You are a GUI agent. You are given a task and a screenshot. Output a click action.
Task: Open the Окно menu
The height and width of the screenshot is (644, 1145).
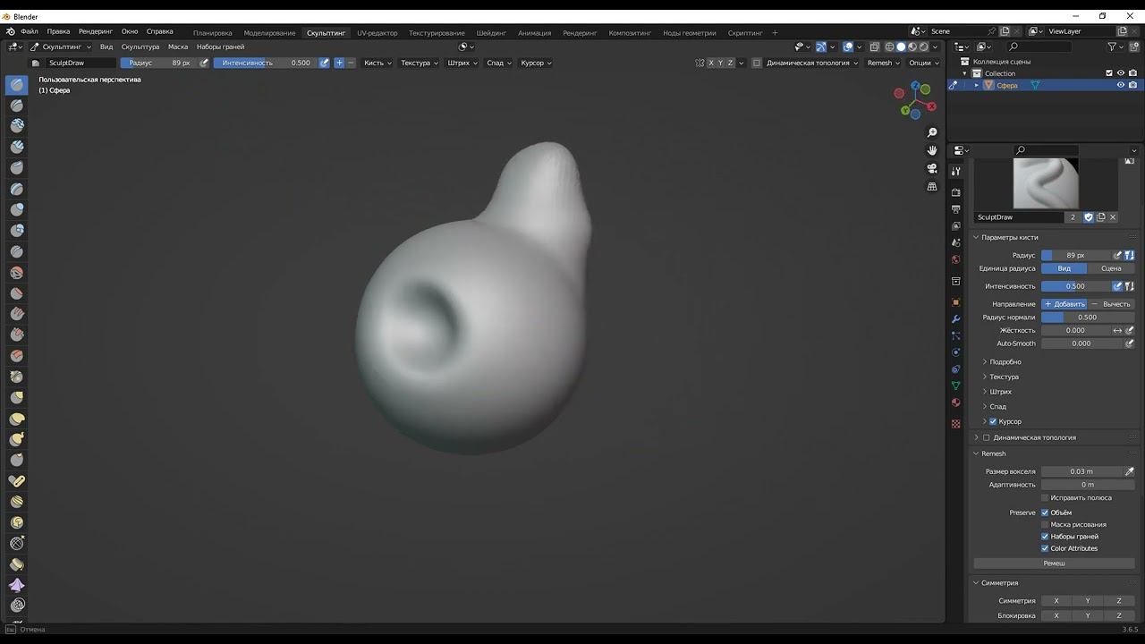(130, 31)
